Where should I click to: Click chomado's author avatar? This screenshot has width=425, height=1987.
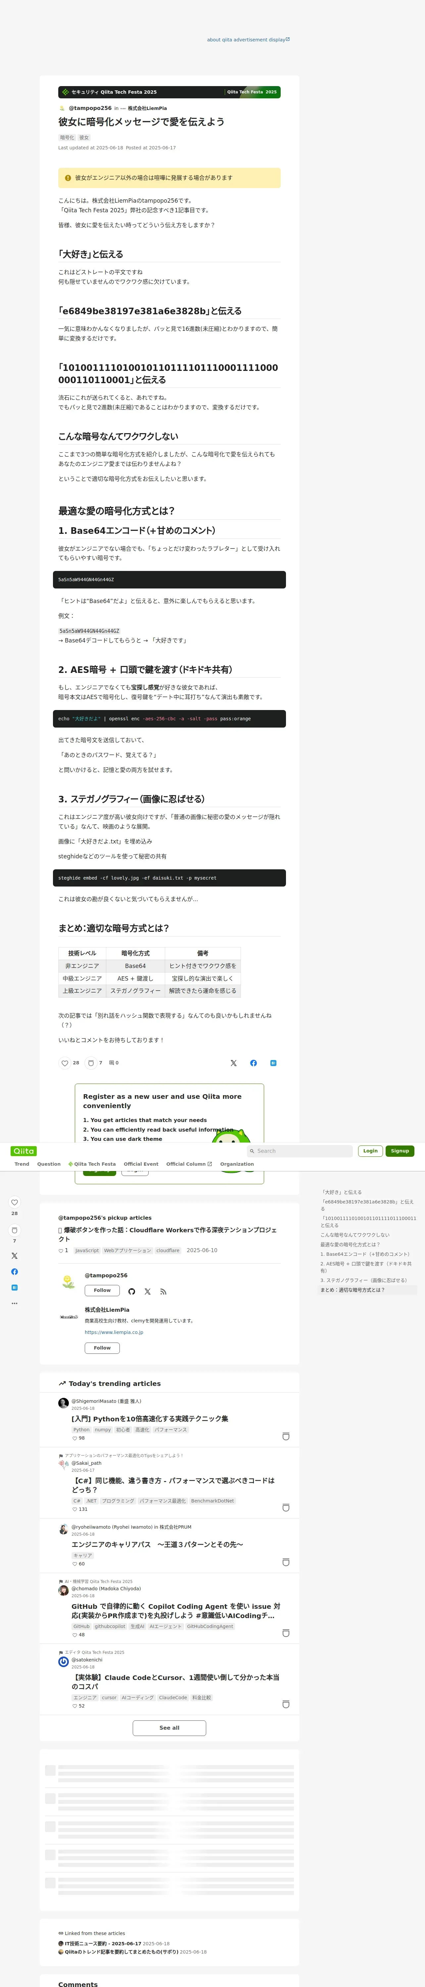point(63,1591)
